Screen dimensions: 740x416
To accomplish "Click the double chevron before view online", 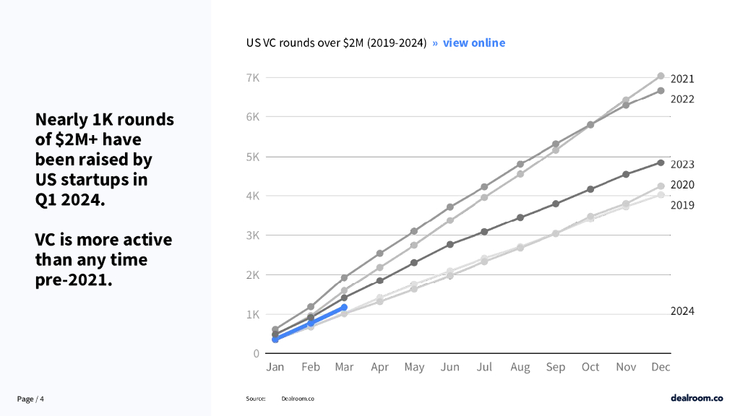I will point(435,43).
